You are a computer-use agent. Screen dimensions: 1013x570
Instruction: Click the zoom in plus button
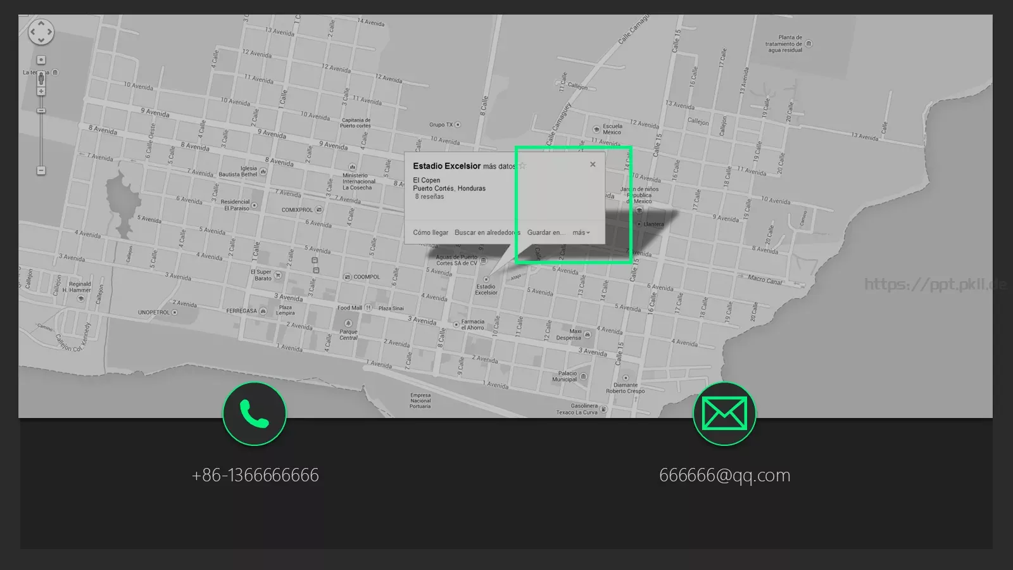click(41, 92)
